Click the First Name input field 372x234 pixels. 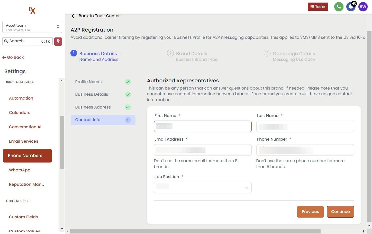pos(203,126)
